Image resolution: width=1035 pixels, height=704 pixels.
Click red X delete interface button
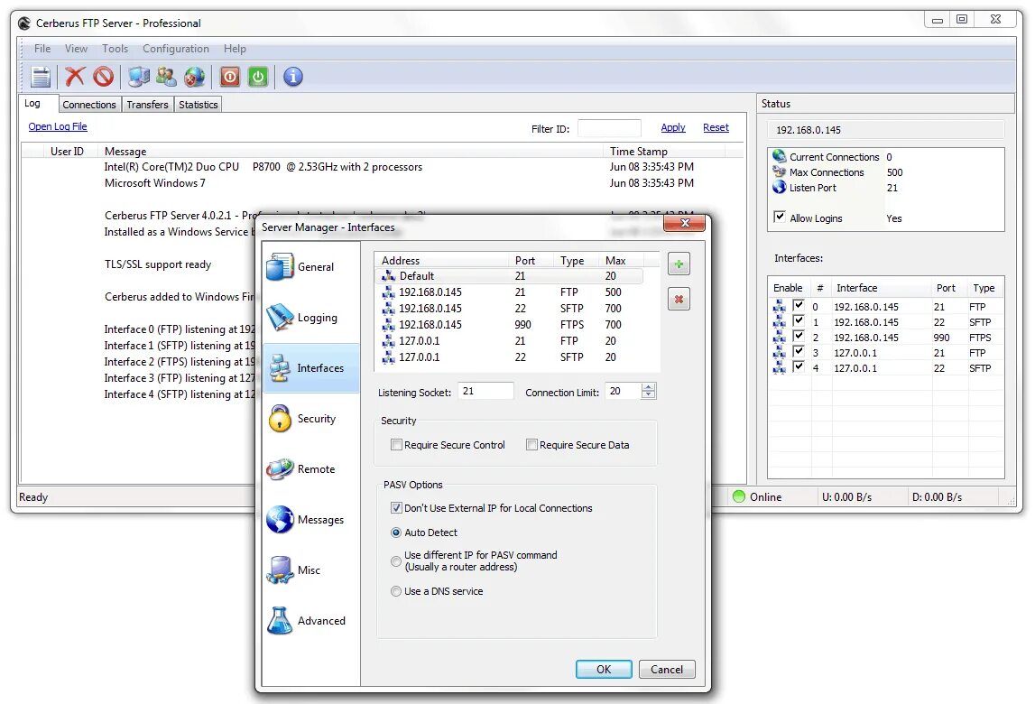pyautogui.click(x=679, y=299)
